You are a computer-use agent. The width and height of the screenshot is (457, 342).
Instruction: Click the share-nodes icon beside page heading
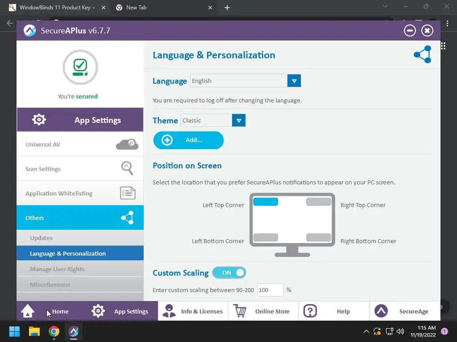(423, 54)
